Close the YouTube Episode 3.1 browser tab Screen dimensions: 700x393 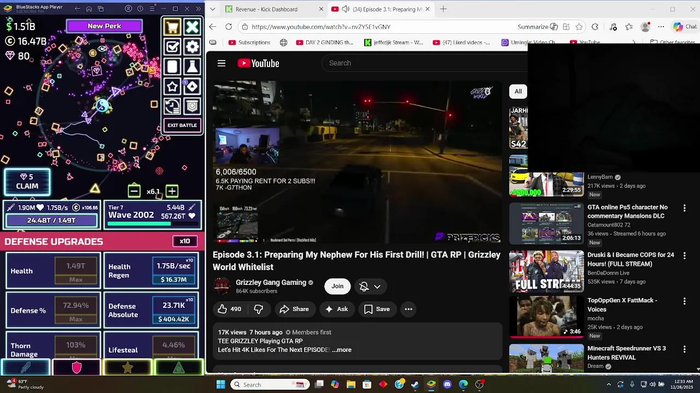[428, 9]
